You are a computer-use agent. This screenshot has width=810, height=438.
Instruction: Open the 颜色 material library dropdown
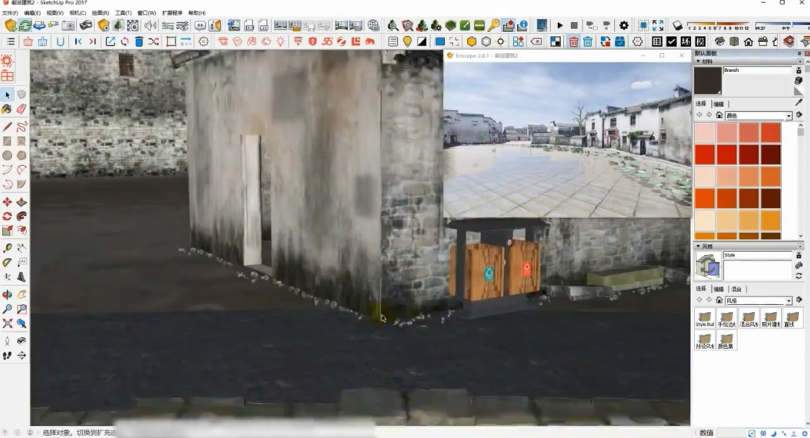click(x=789, y=116)
